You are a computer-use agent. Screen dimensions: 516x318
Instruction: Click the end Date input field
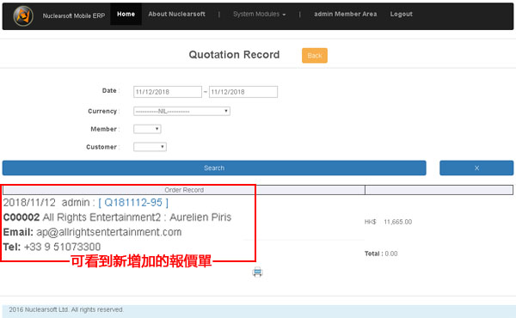coord(243,92)
